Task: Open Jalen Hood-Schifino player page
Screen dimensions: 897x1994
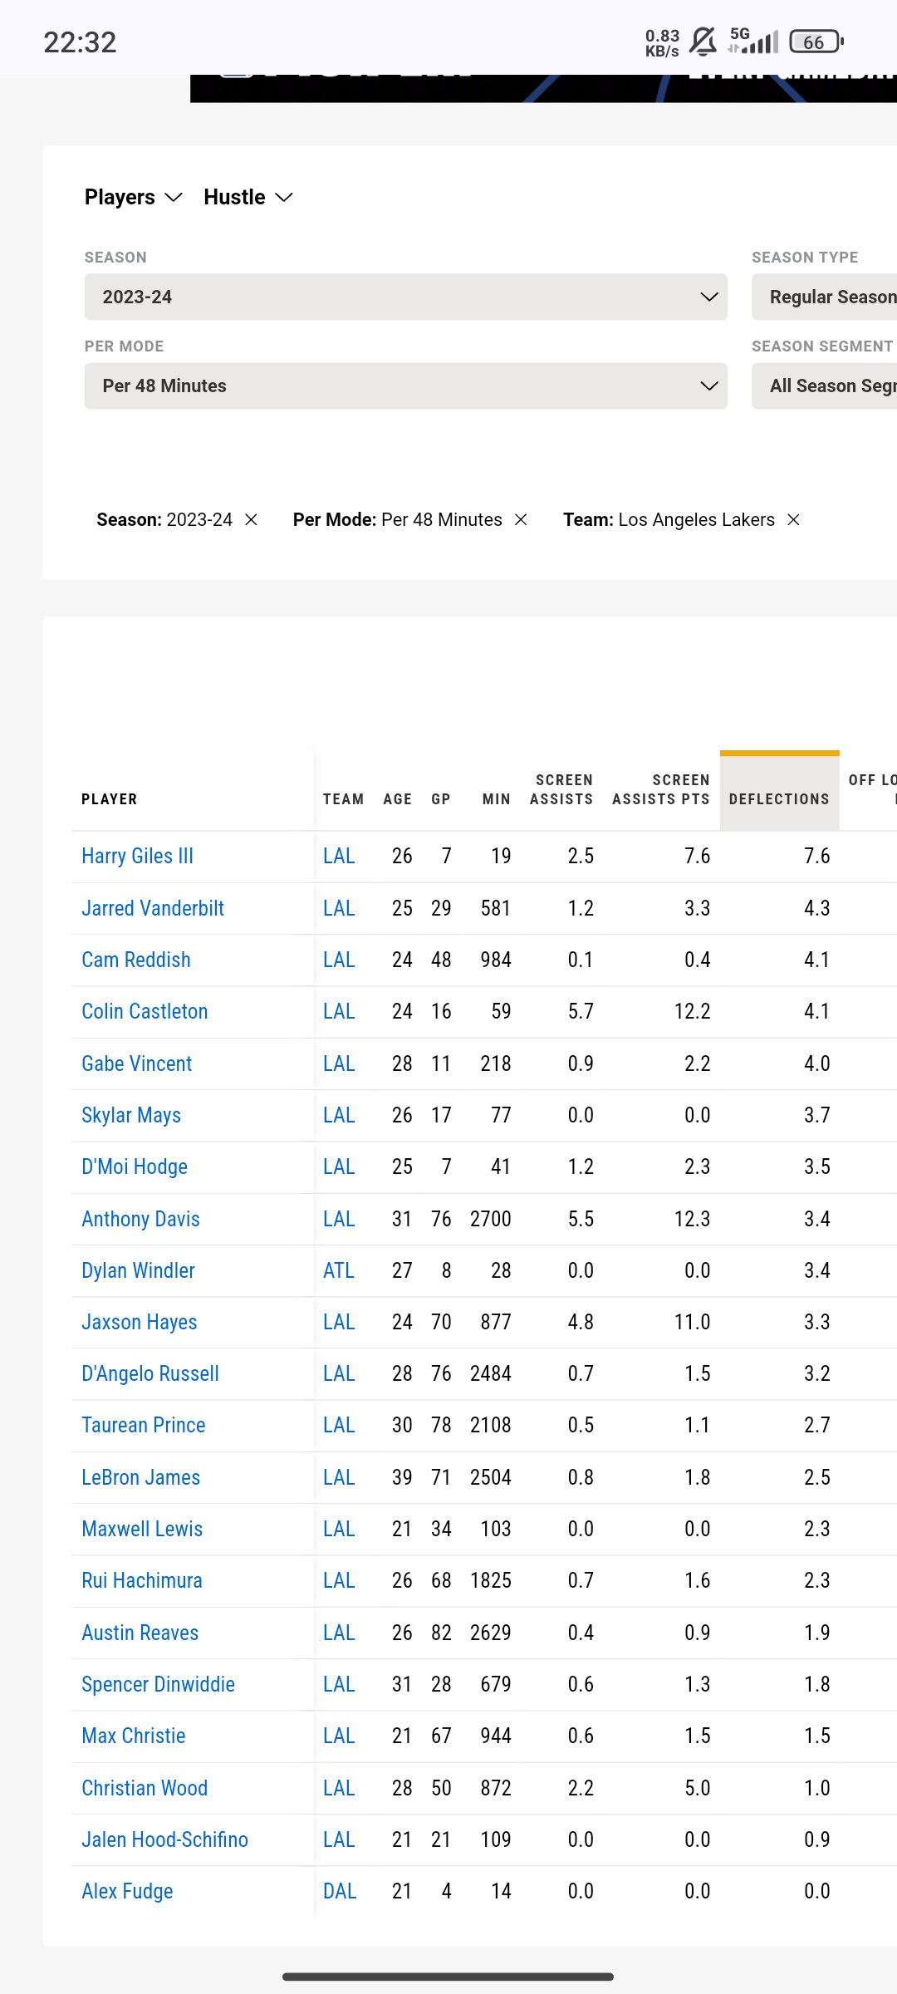Action: (165, 1839)
